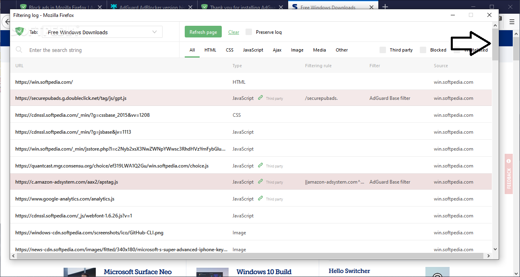The image size is (520, 277).
Task: Click the Filtering log horizontal scrollbar track
Action: (x=251, y=256)
